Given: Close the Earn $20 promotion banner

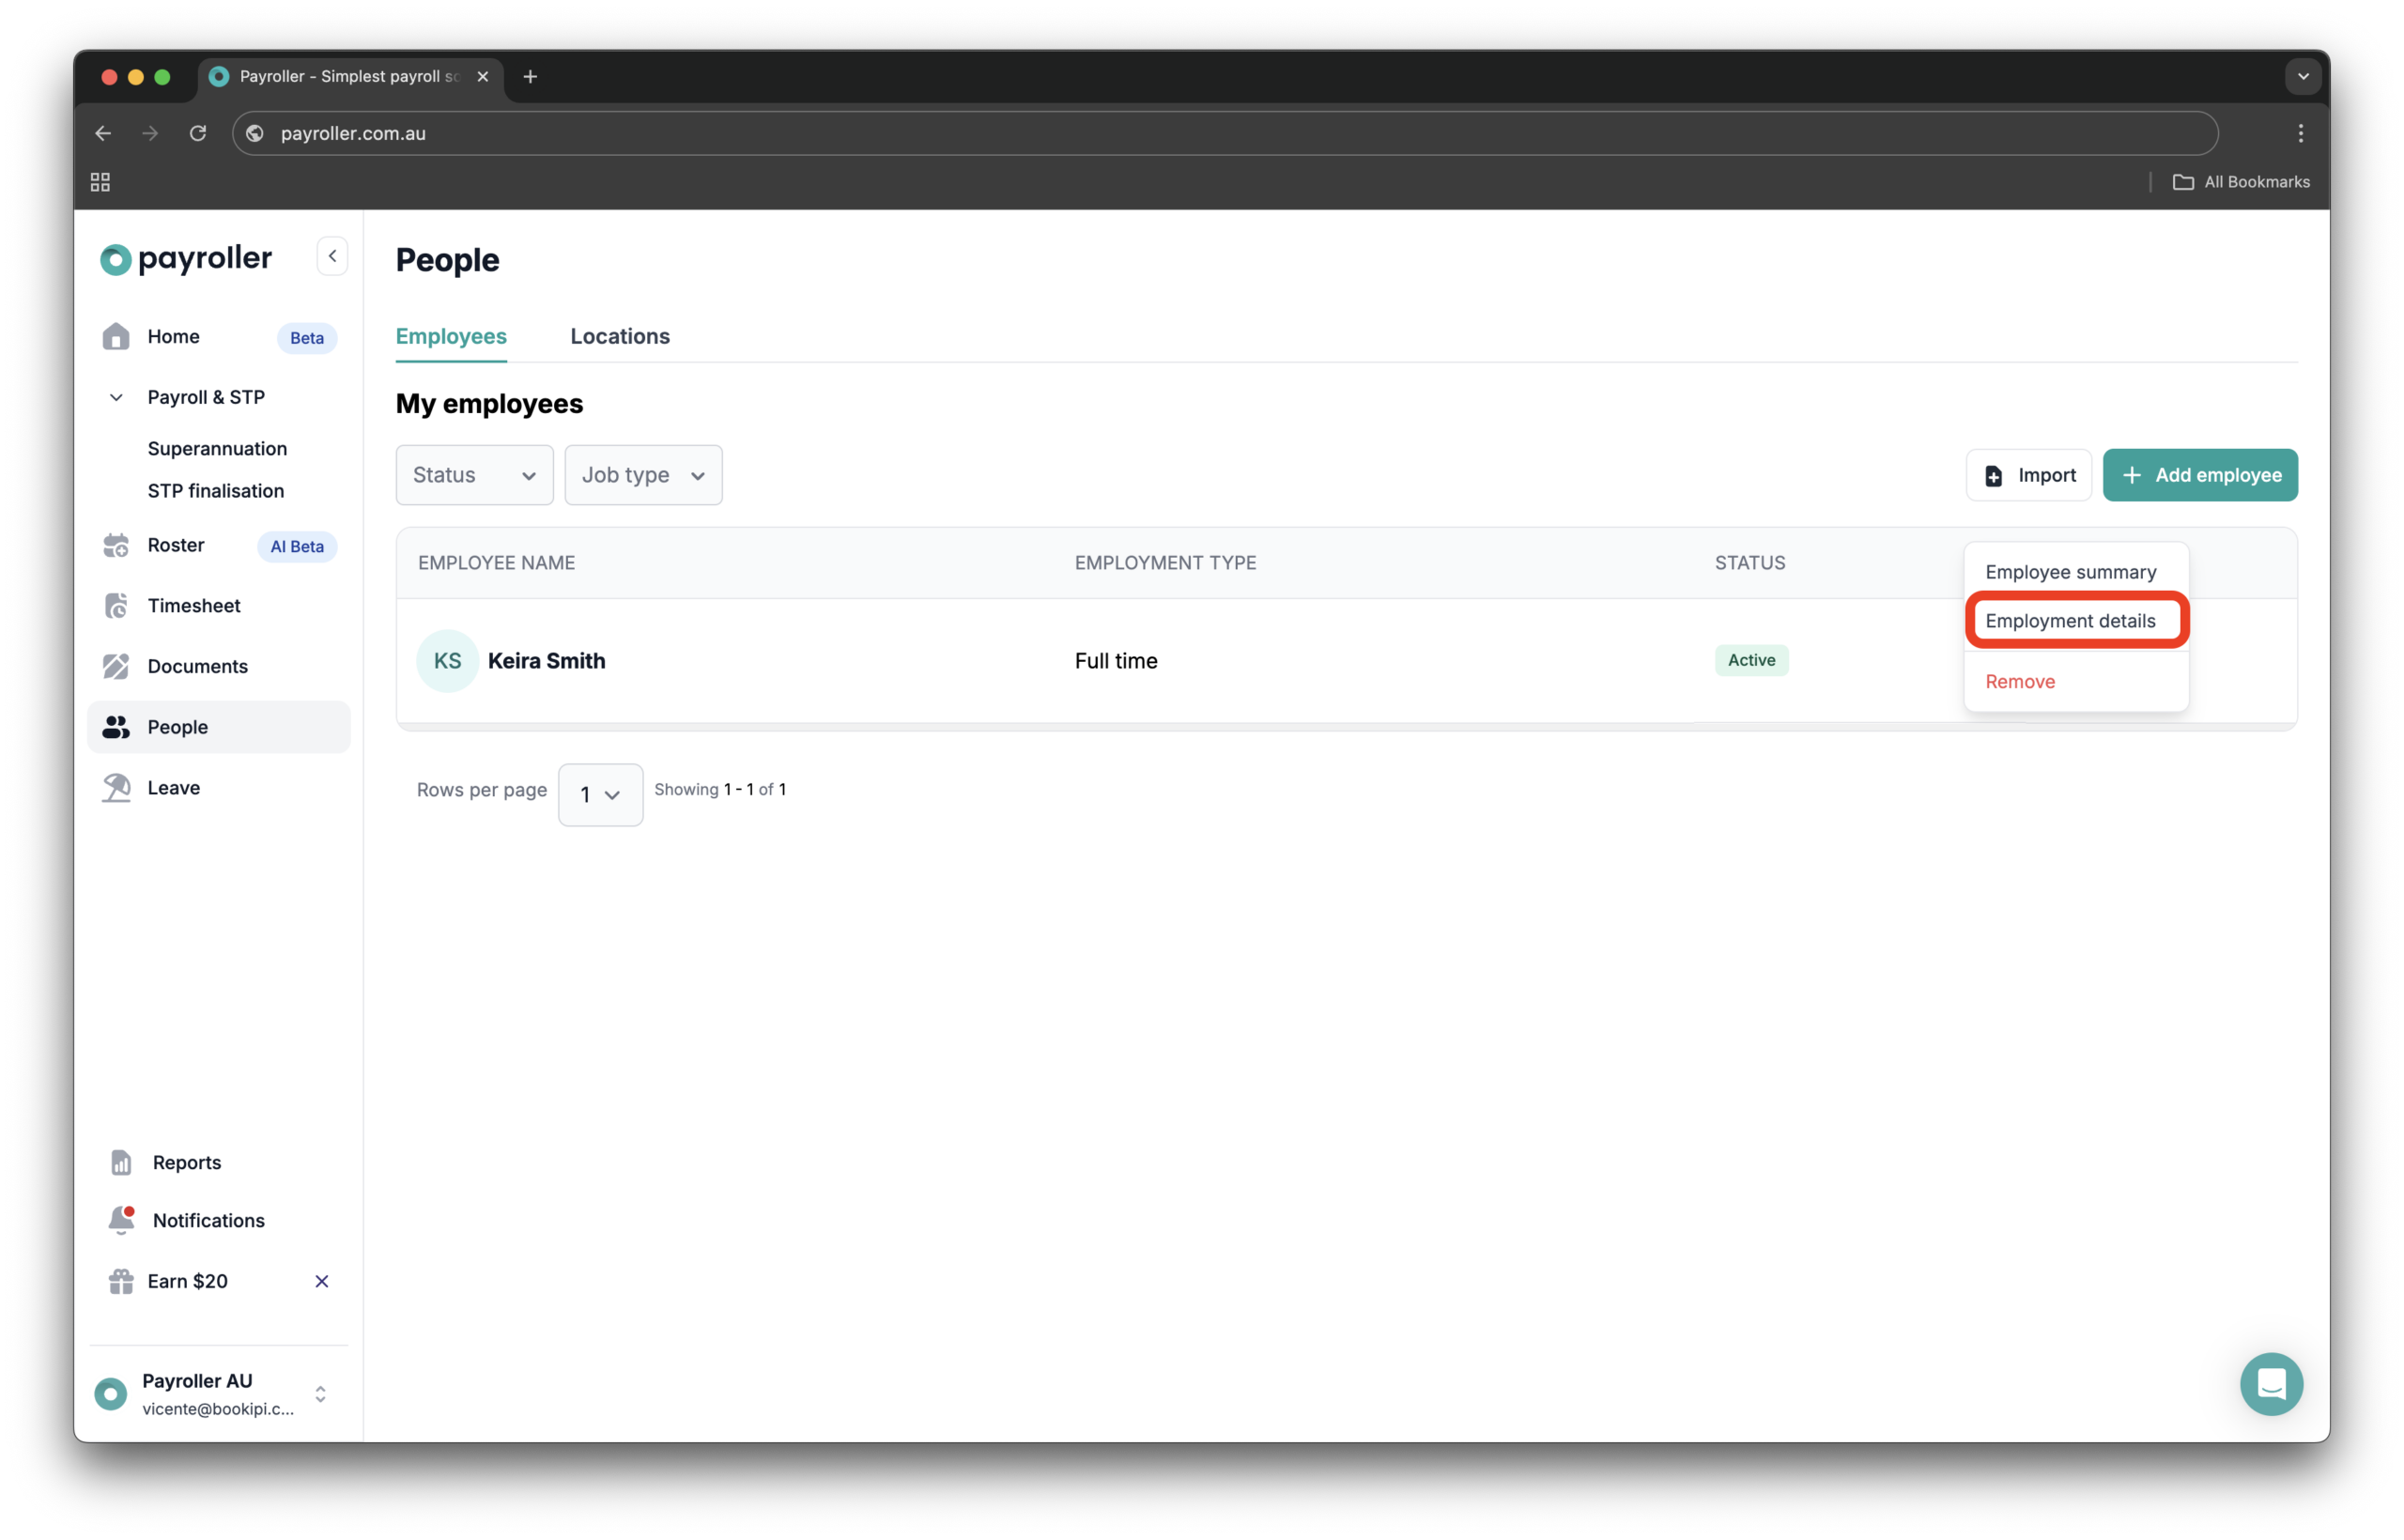Looking at the screenshot, I should click(x=321, y=1280).
